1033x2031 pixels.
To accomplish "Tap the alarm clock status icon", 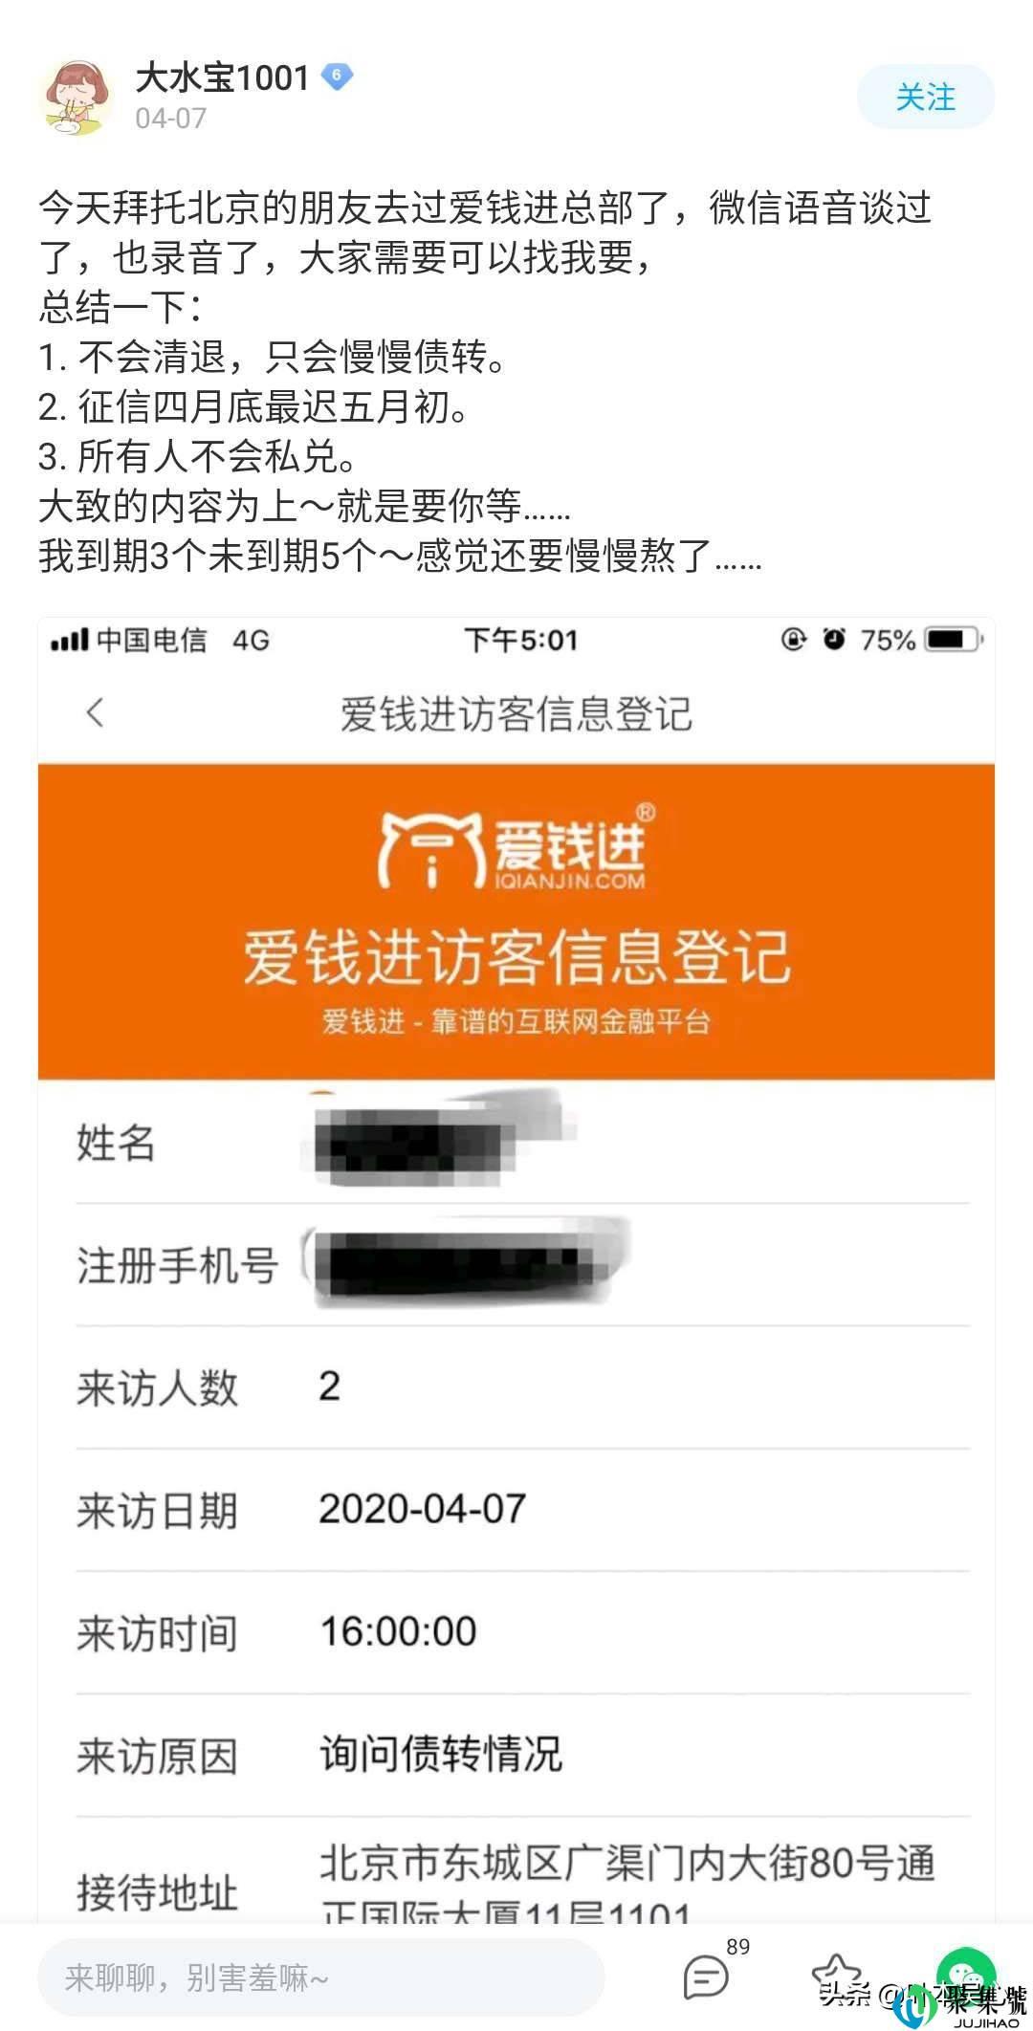I will (835, 639).
